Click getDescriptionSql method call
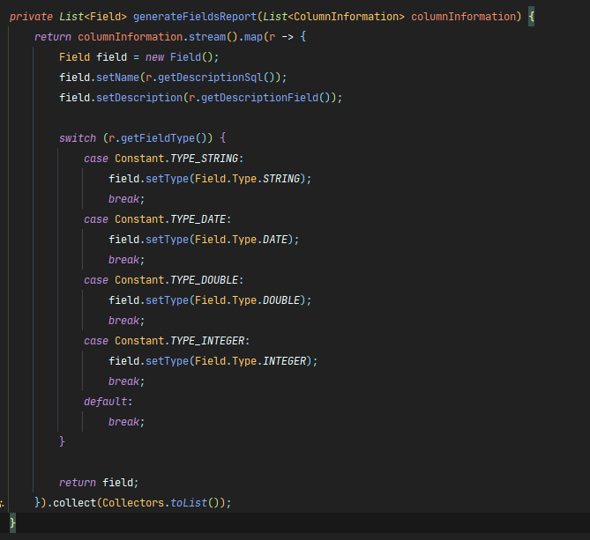 click(x=211, y=78)
